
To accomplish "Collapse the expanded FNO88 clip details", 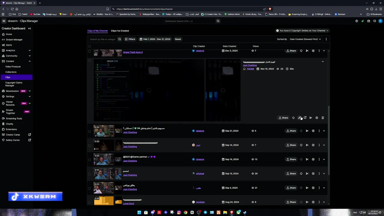I will pyautogui.click(x=322, y=61).
